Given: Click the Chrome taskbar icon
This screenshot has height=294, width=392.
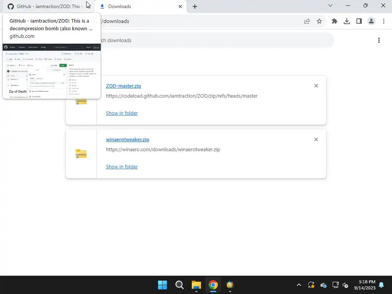Looking at the screenshot, I should click(x=213, y=285).
